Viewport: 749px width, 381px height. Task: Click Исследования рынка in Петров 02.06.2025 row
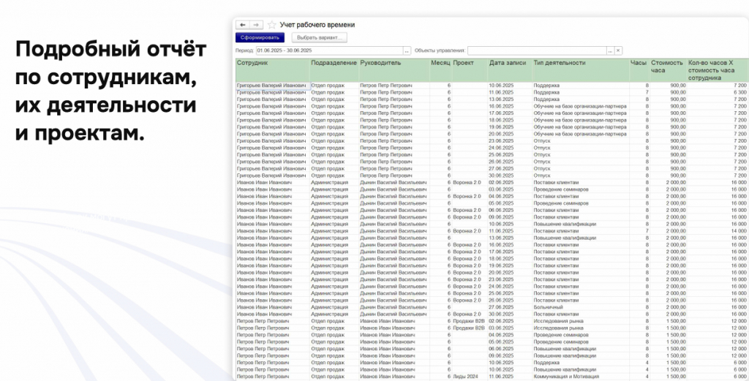point(557,321)
